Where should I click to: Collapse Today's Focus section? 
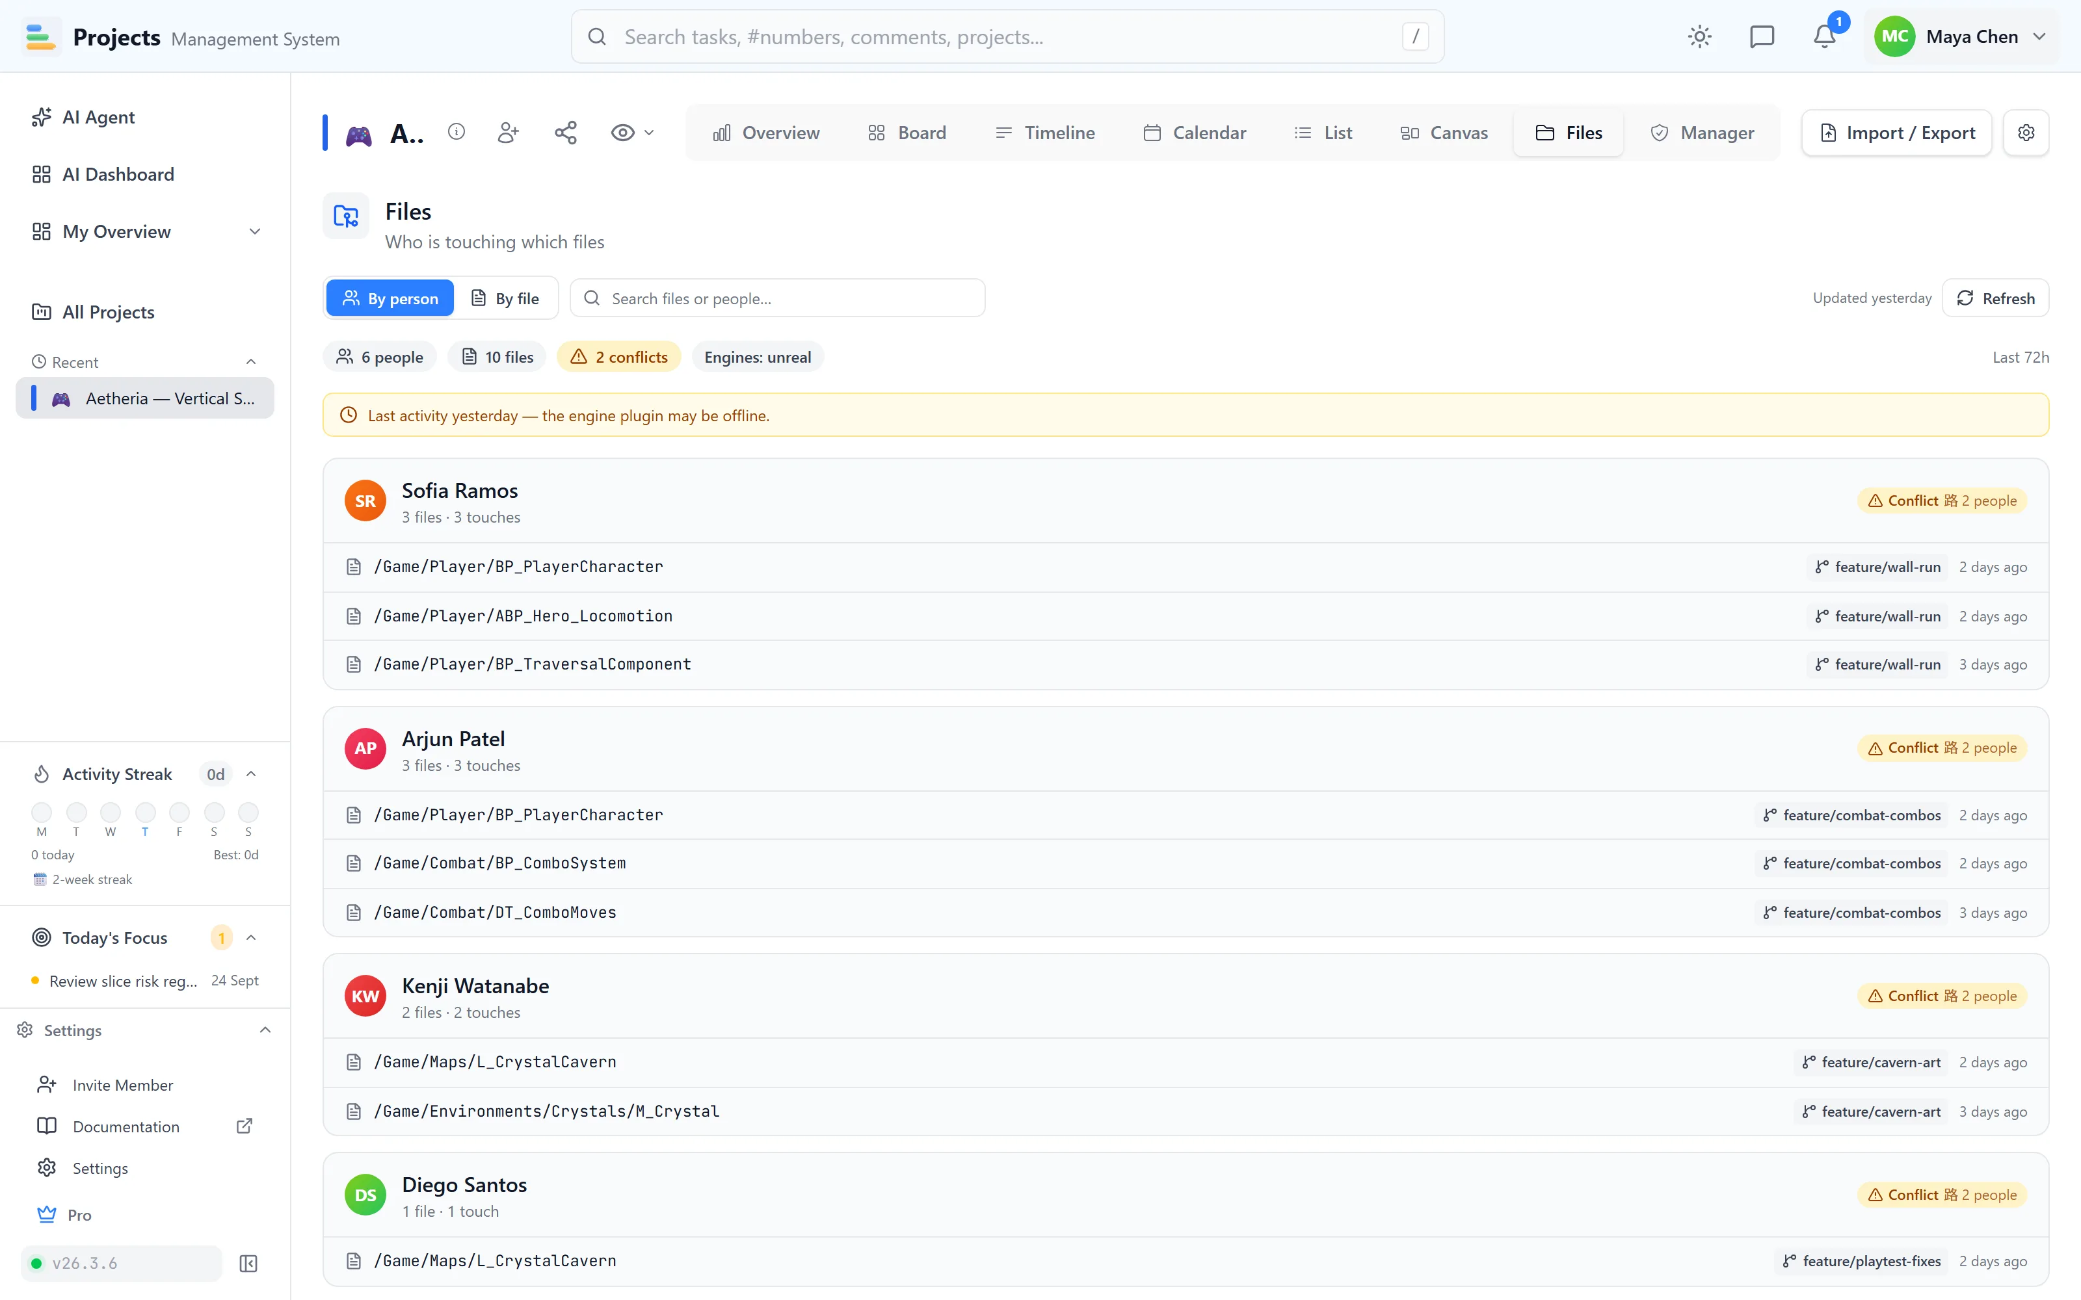coord(251,937)
